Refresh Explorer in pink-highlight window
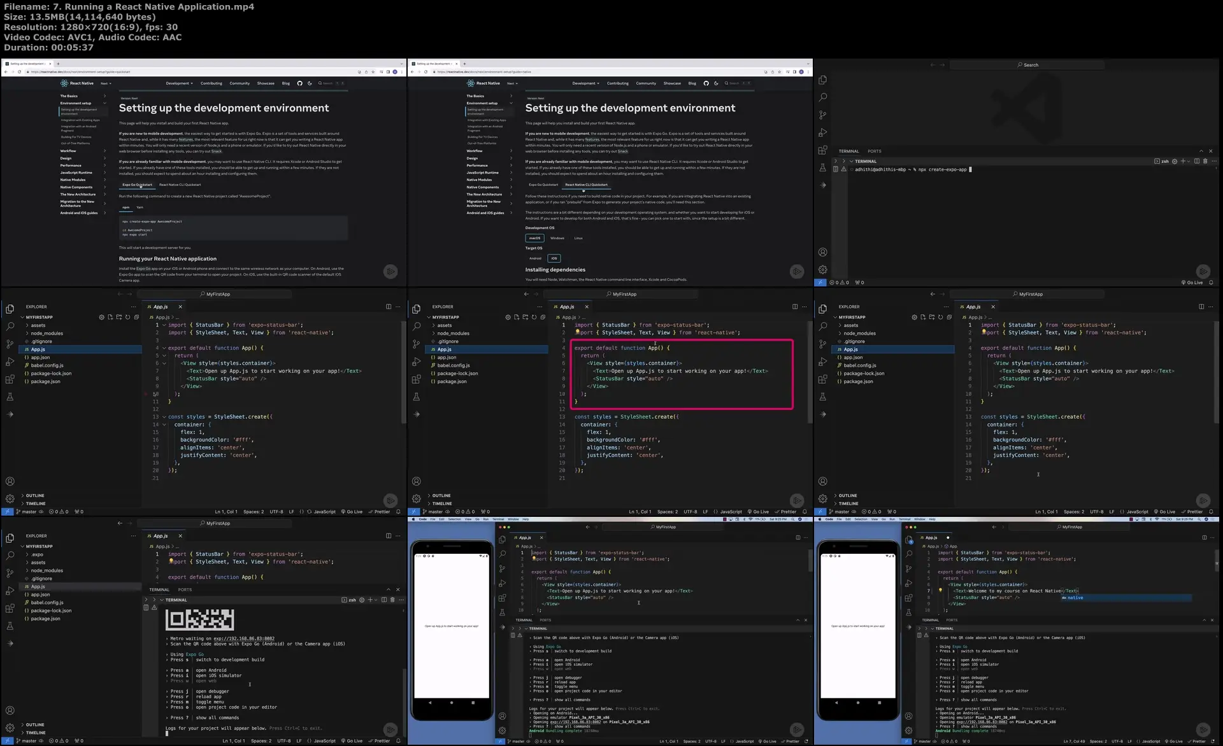The width and height of the screenshot is (1223, 746). coord(534,317)
